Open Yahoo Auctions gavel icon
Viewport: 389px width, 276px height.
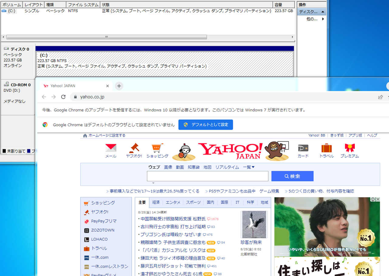tap(134, 148)
